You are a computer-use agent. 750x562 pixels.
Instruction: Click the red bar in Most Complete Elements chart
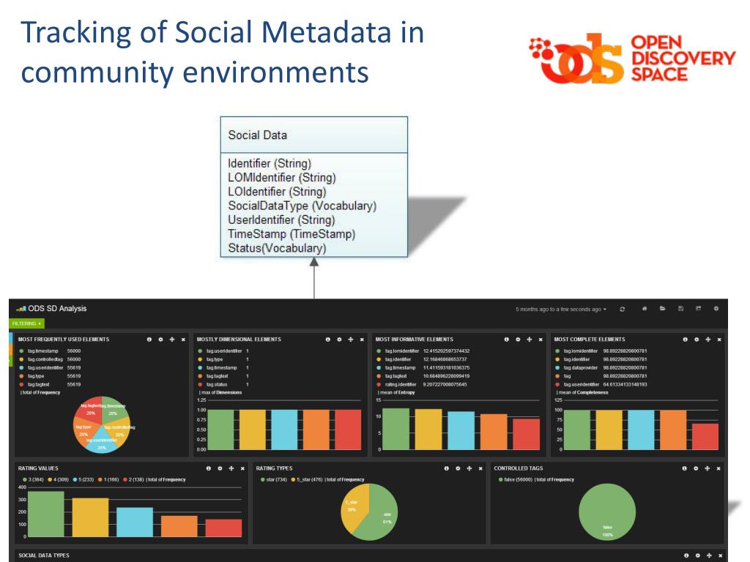[705, 436]
